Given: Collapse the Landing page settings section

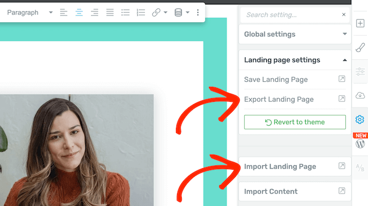Looking at the screenshot, I should pyautogui.click(x=295, y=60).
